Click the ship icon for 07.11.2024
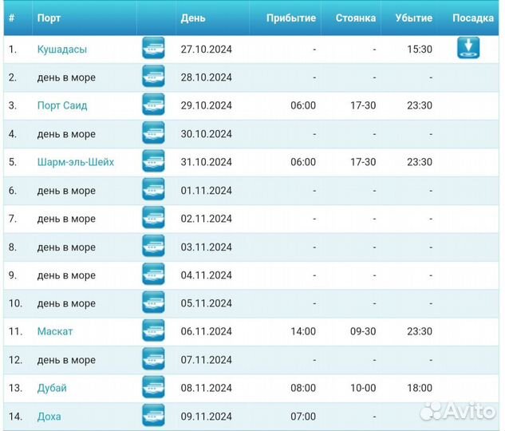Screen dimensions: 505x431 pyautogui.click(x=153, y=359)
